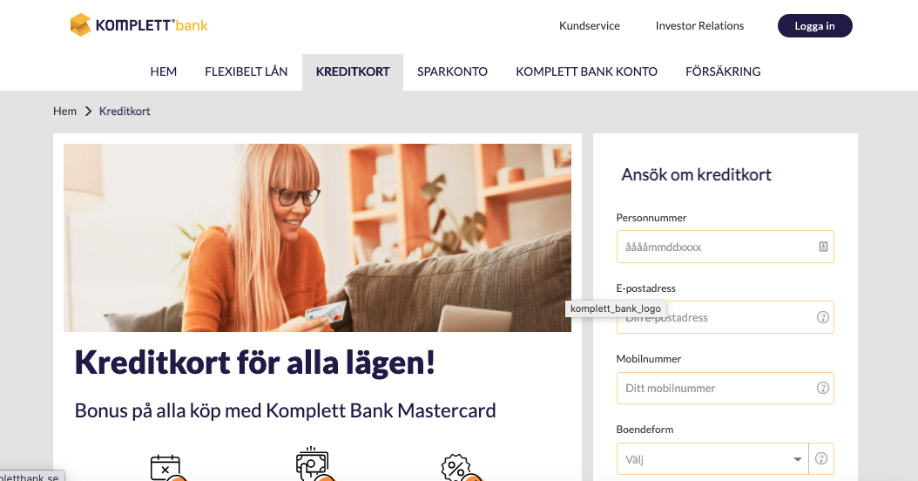Open the E-postadress help question mark
Viewport: 918px width, 481px height.
pos(822,317)
